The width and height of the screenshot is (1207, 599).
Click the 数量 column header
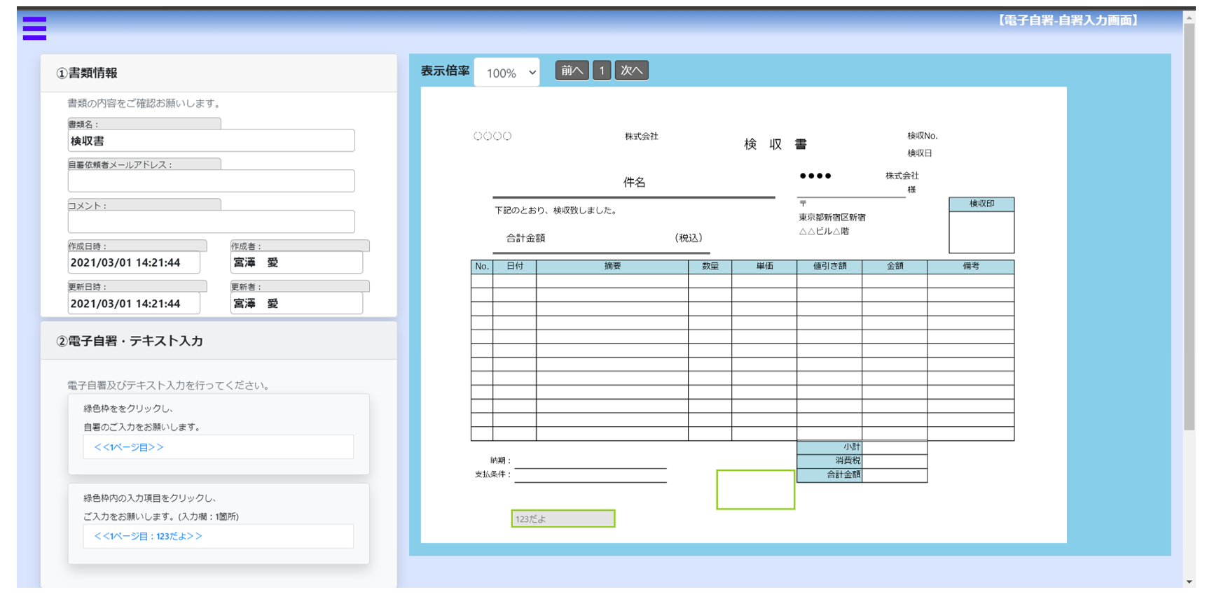pyautogui.click(x=710, y=267)
